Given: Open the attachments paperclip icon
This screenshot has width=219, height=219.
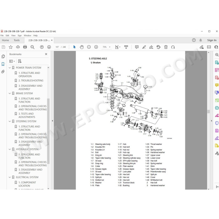Looking at the screenshot, I should click(x=3, y=72).
